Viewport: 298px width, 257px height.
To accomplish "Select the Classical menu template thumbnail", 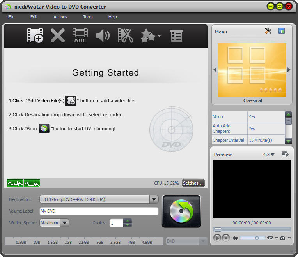I will tap(252, 70).
